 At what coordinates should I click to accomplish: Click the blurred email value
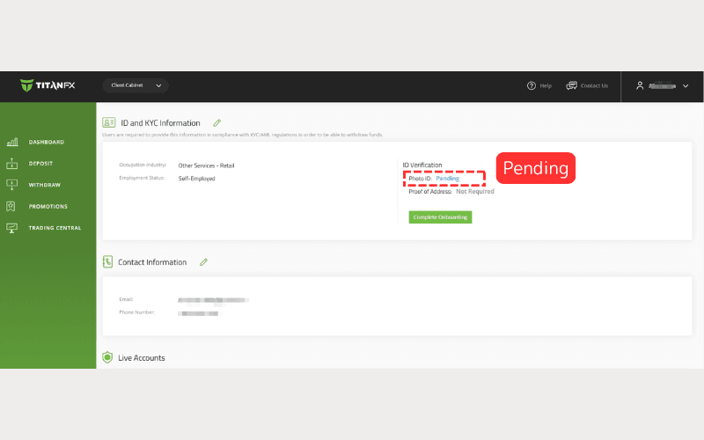click(213, 300)
